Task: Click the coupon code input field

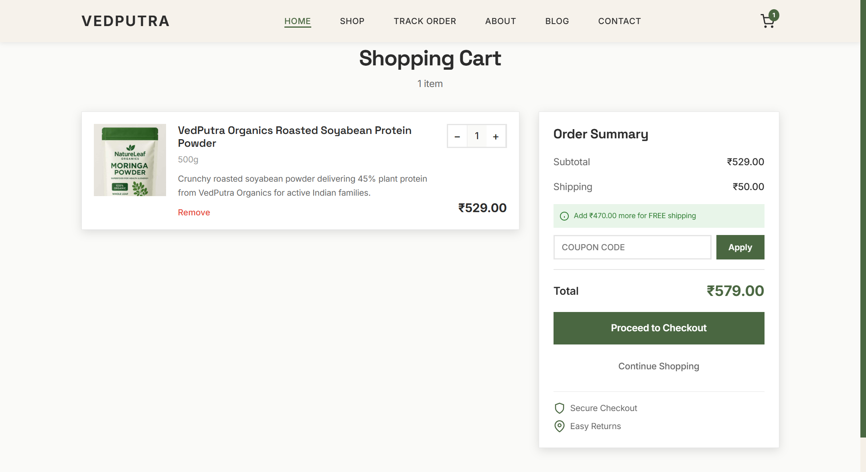Action: pyautogui.click(x=632, y=247)
